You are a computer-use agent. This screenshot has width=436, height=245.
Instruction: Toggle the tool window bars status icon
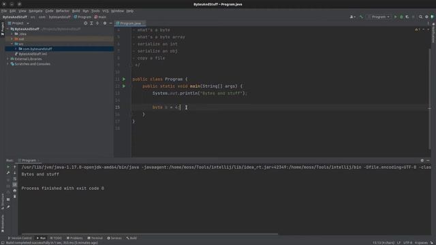click(3, 243)
